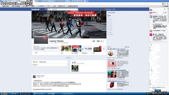
Task: Open the red car seat ad image
Action: coord(112,85)
